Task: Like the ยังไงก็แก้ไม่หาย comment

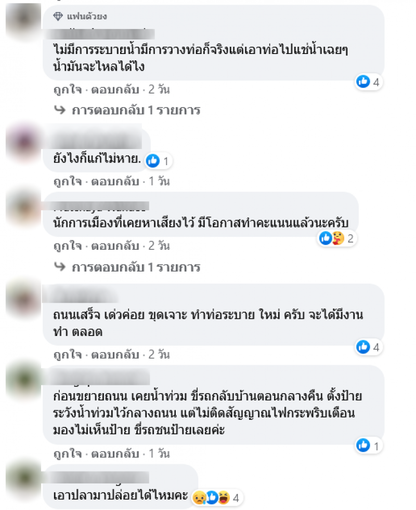Action: pos(68,181)
